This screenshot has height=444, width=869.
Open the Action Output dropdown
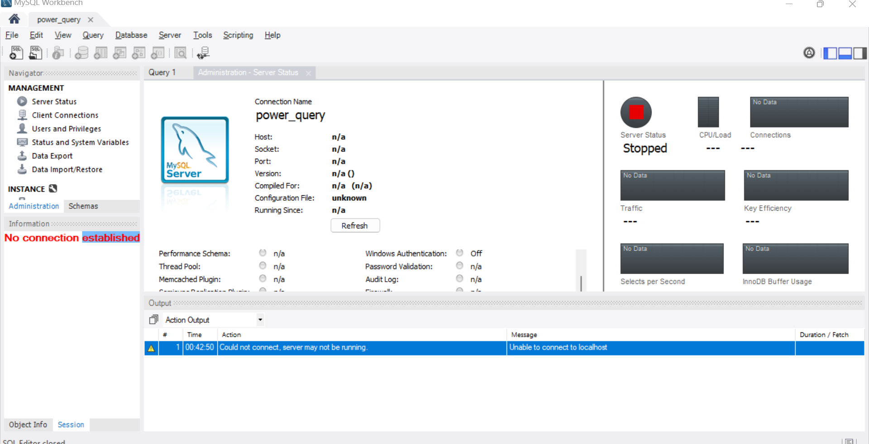pyautogui.click(x=260, y=320)
